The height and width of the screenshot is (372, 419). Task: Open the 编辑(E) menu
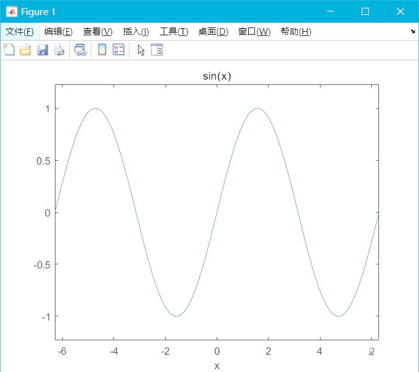click(x=58, y=32)
